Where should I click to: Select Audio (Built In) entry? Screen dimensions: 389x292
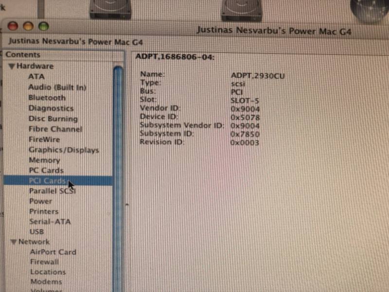tap(57, 88)
